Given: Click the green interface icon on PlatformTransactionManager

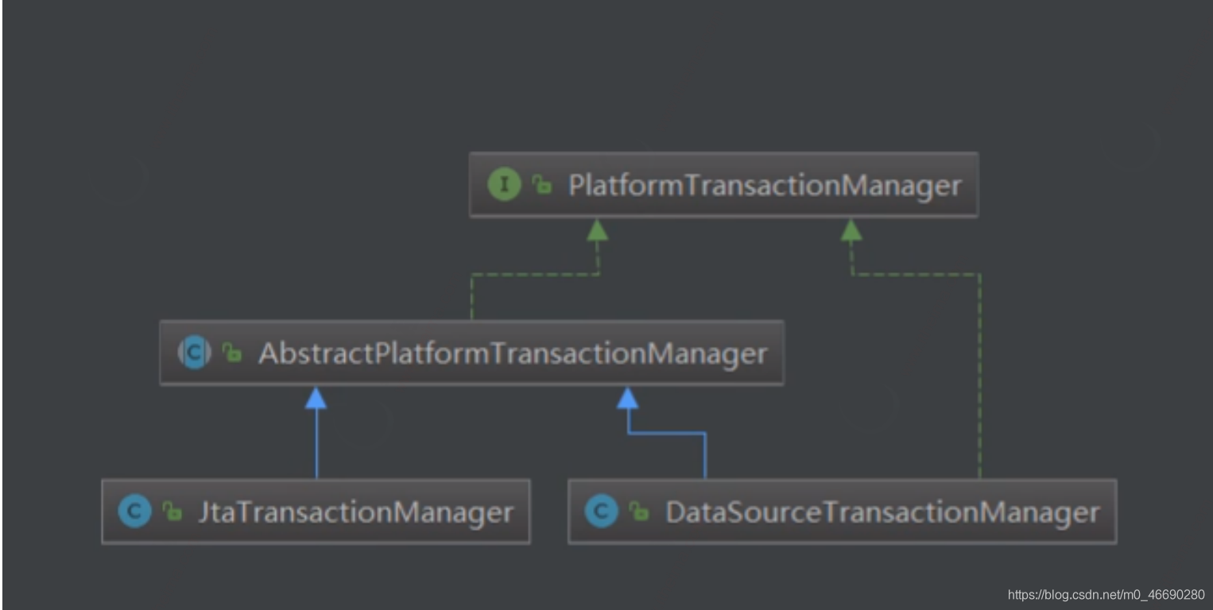Looking at the screenshot, I should pyautogui.click(x=504, y=186).
